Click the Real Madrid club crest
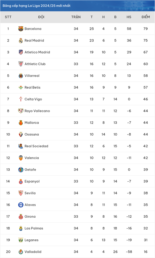The width and height of the screenshot is (155, 258). coord(21,41)
